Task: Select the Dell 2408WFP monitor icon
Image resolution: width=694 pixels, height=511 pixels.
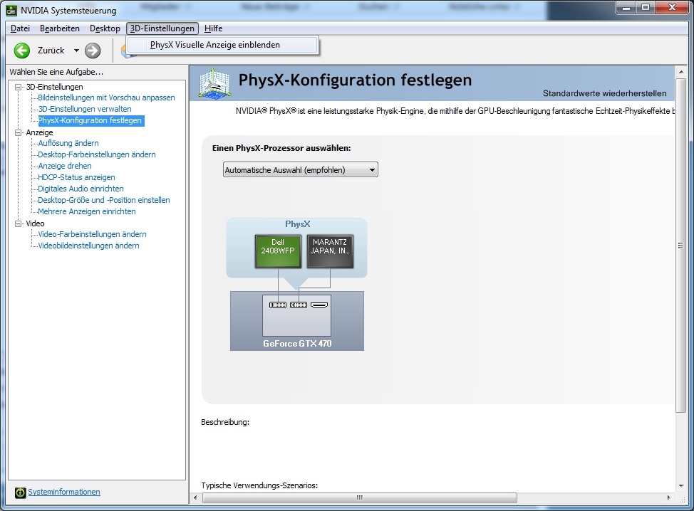Action: point(278,251)
